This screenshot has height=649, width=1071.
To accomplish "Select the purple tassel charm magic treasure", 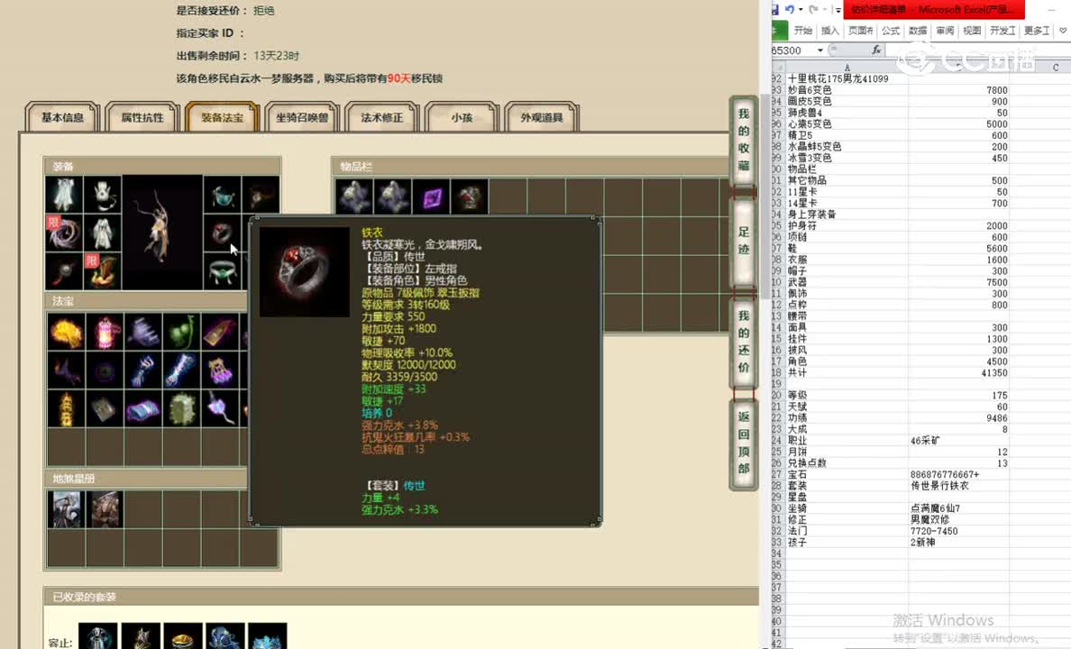I will tap(220, 409).
